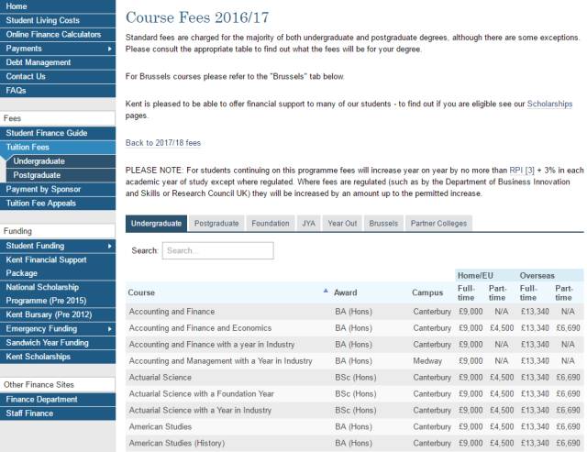Expand the Student Funding submenu arrow
Viewport: 587px width, 452px height.
coord(110,246)
